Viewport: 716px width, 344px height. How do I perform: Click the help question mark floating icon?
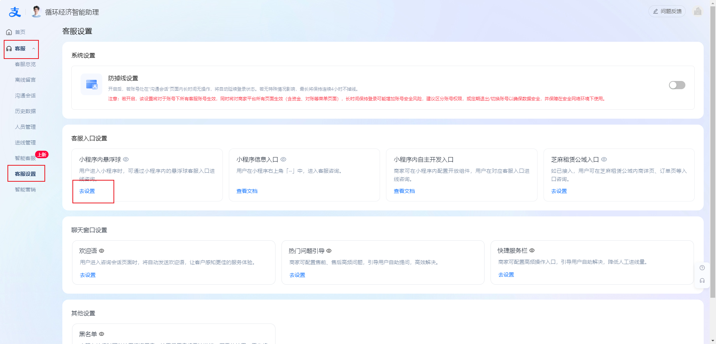(702, 268)
